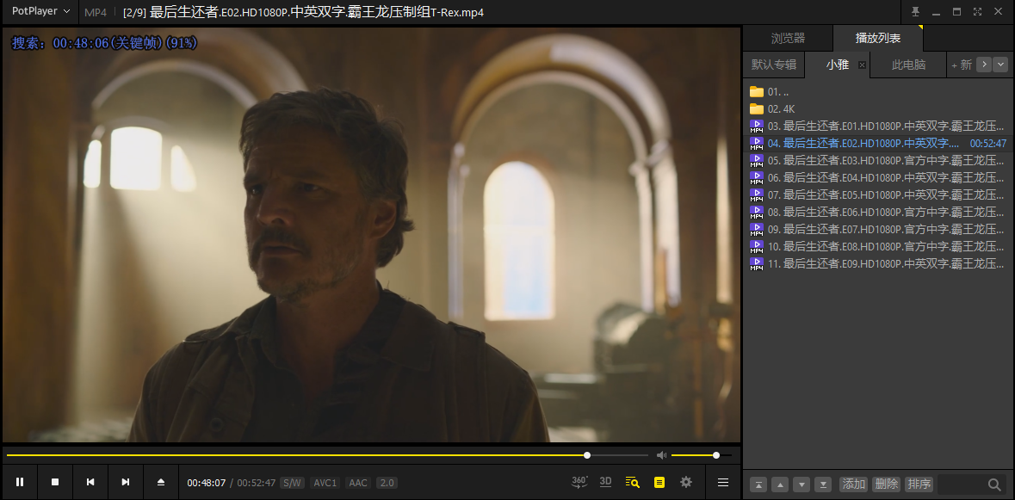The width and height of the screenshot is (1015, 500).
Task: Add a new playlist with + 新
Action: [962, 65]
